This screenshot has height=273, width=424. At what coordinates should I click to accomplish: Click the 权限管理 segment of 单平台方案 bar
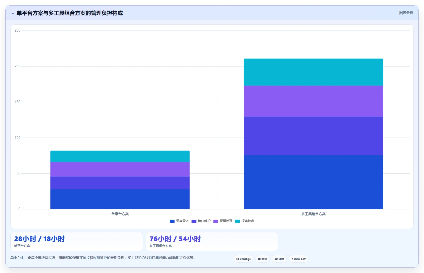pos(120,169)
